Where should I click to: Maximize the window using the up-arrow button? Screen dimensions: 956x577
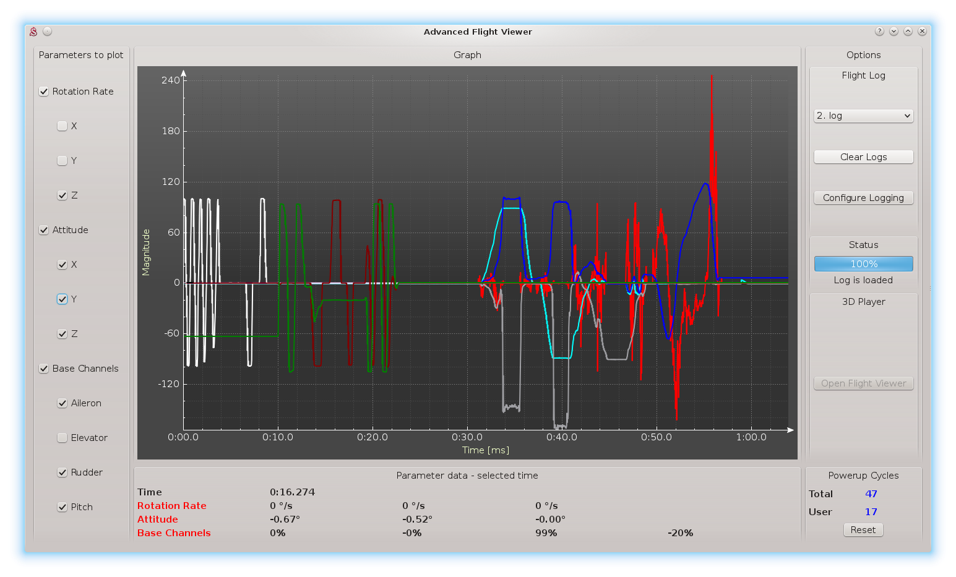908,32
